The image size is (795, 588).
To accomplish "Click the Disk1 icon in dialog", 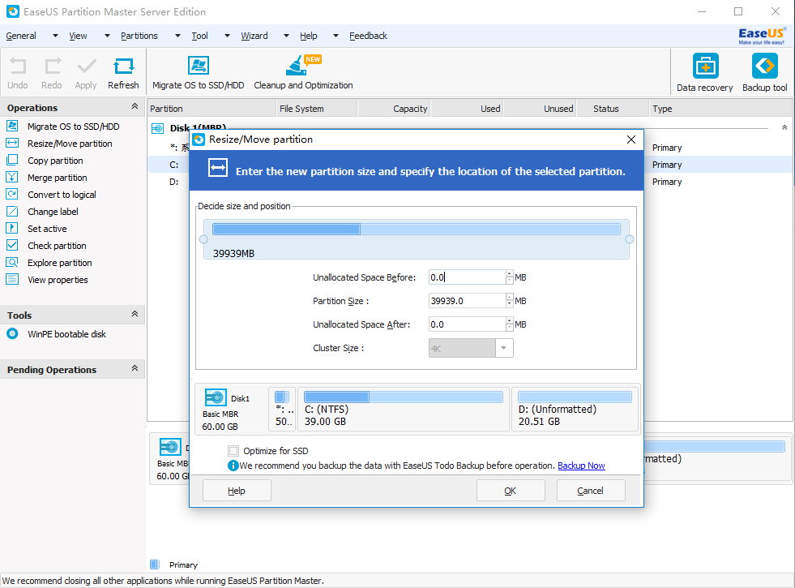I will [x=216, y=397].
